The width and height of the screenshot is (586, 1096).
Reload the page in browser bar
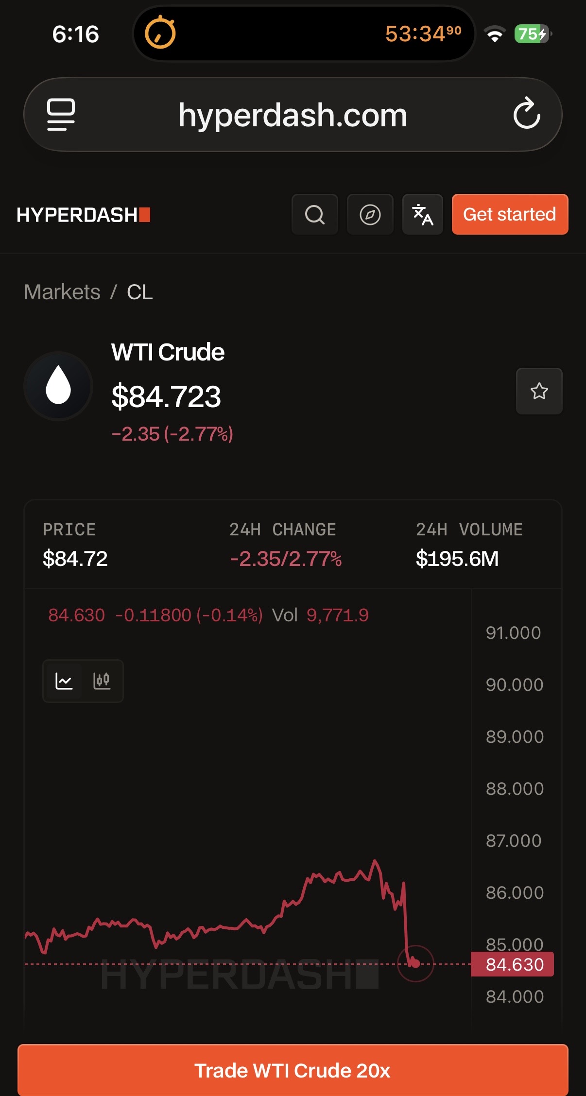point(527,114)
